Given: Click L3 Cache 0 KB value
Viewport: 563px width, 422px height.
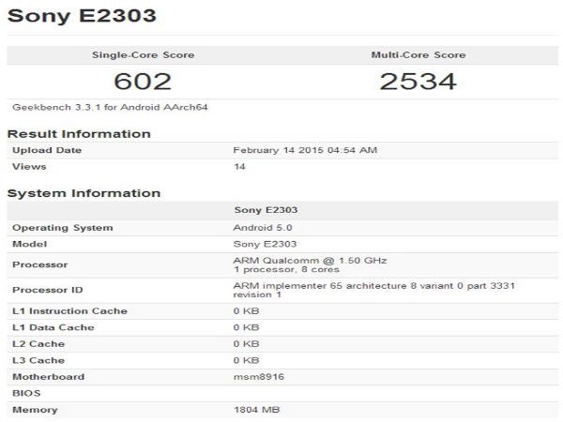Looking at the screenshot, I should click(x=246, y=360).
